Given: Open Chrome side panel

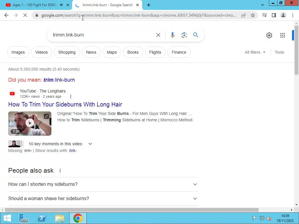Looking at the screenshot, I should point(274,15).
